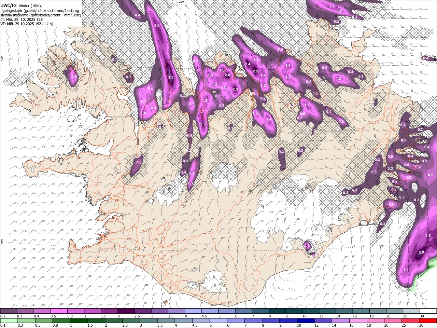Image resolution: width=437 pixels, height=328 pixels.
Task: Click the 1.7 precipitation value on the map
Action: (x=201, y=111)
